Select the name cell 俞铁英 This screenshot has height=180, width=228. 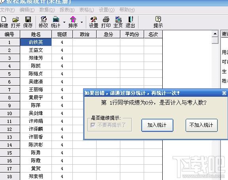point(36,42)
